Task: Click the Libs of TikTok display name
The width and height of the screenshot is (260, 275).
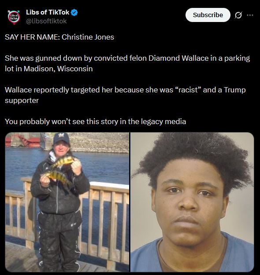Action: pos(48,12)
